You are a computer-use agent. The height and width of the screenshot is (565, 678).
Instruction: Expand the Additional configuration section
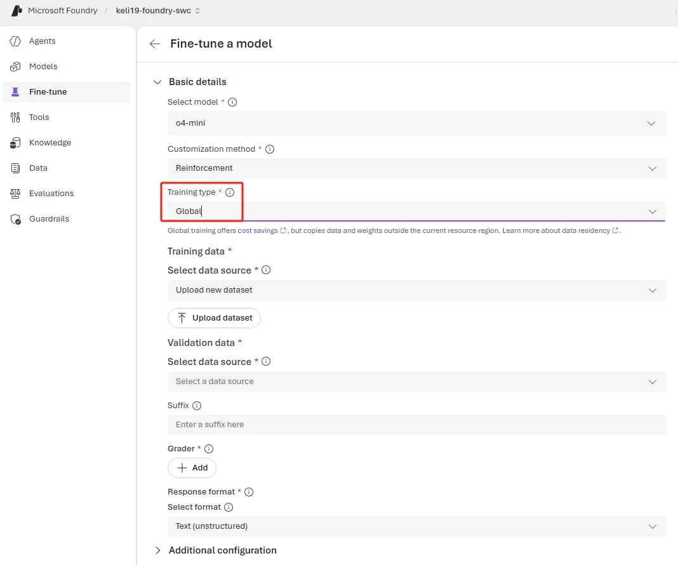pyautogui.click(x=157, y=550)
